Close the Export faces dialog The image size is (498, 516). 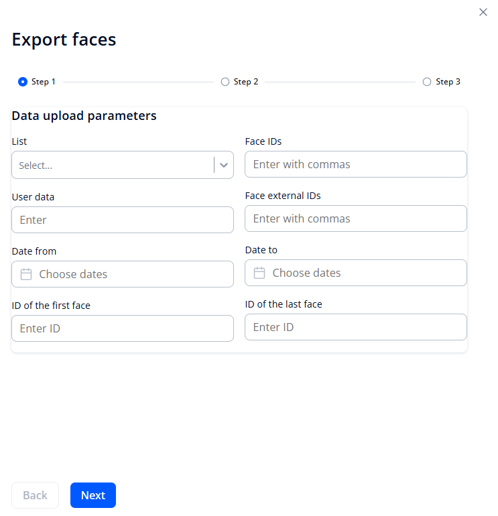tap(483, 12)
